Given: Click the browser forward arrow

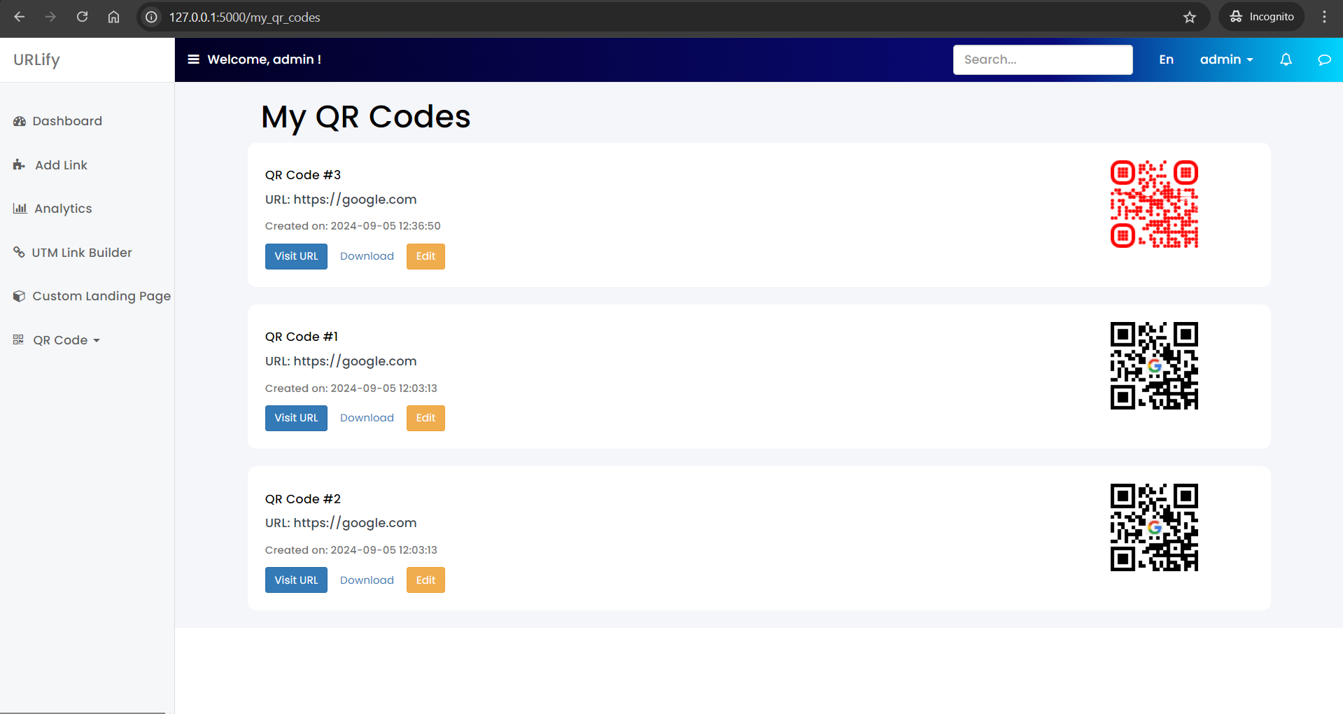Looking at the screenshot, I should (x=50, y=17).
